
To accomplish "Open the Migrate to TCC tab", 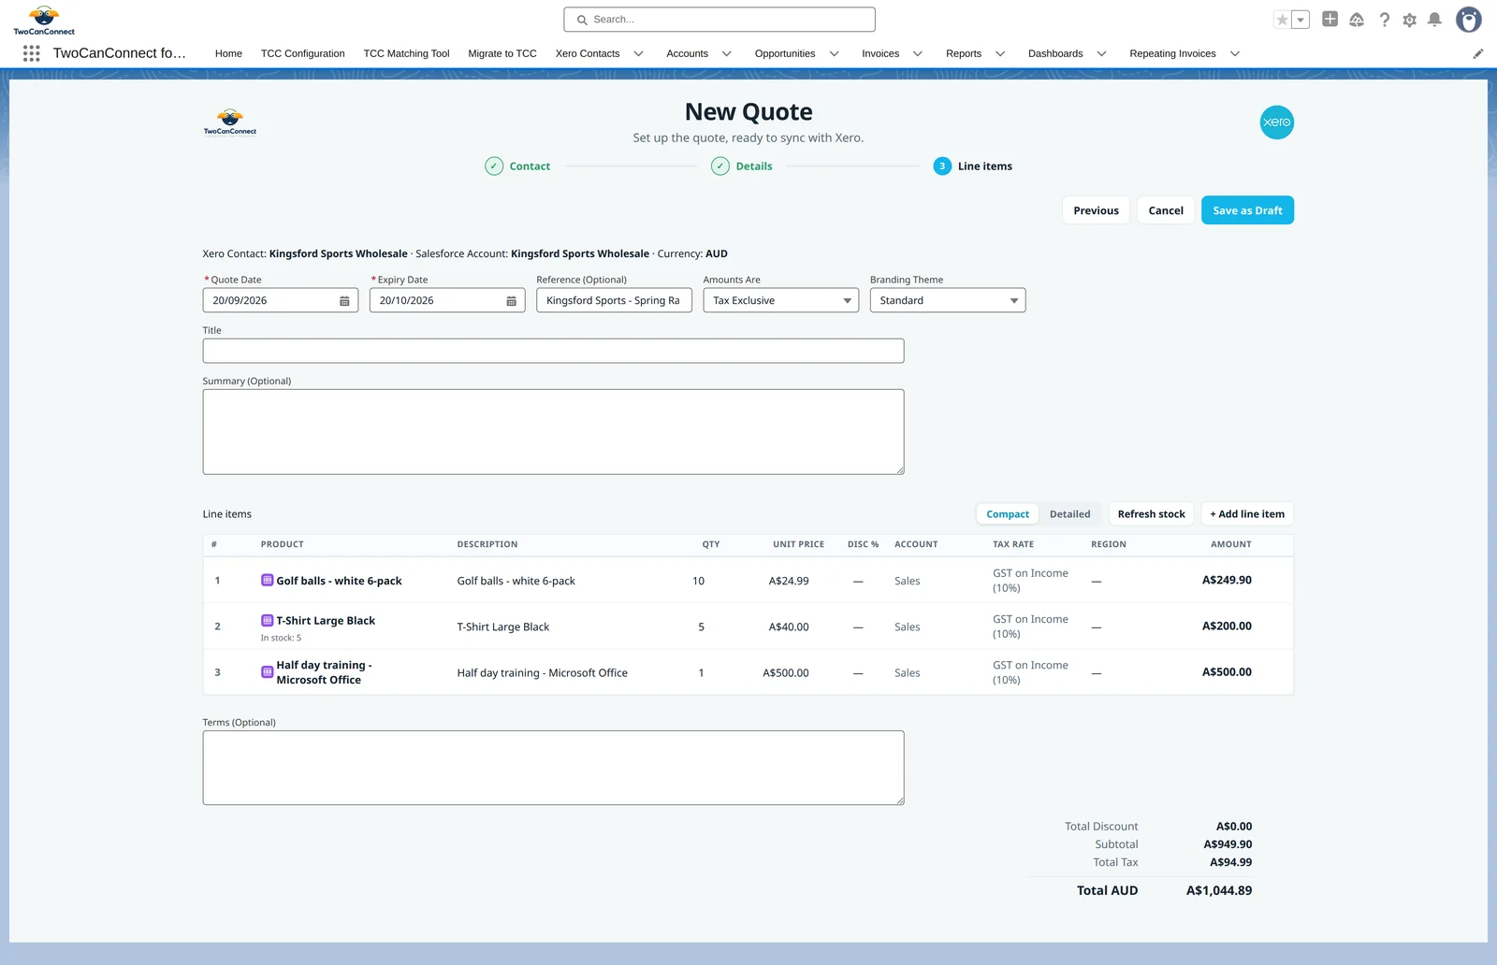I will (502, 54).
